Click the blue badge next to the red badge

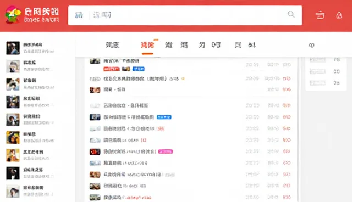point(139,69)
